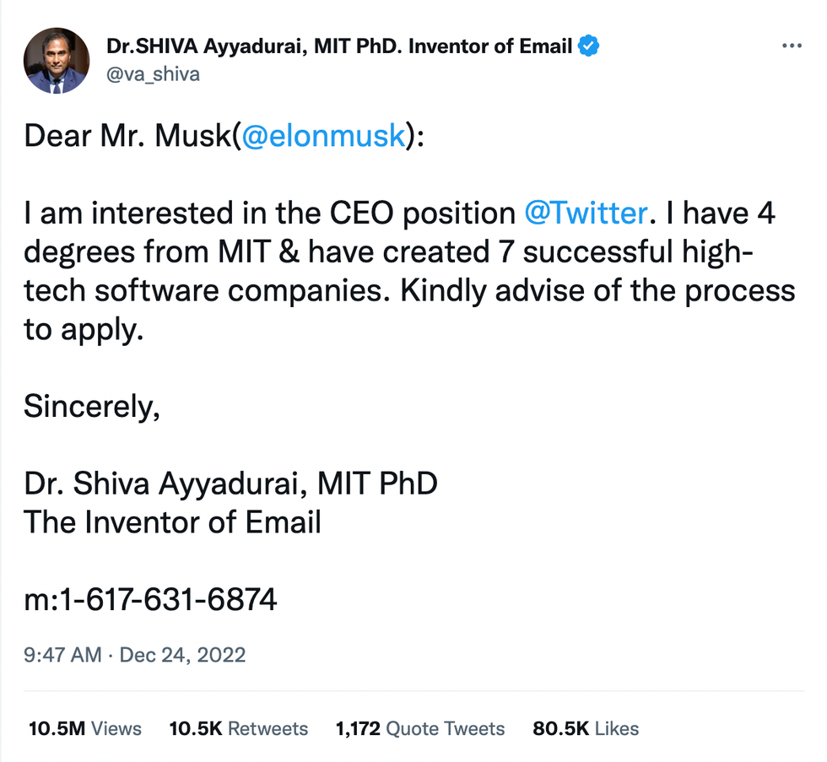Open Dr. Shiva's profile picture
This screenshot has height=762, width=827.
[x=57, y=60]
